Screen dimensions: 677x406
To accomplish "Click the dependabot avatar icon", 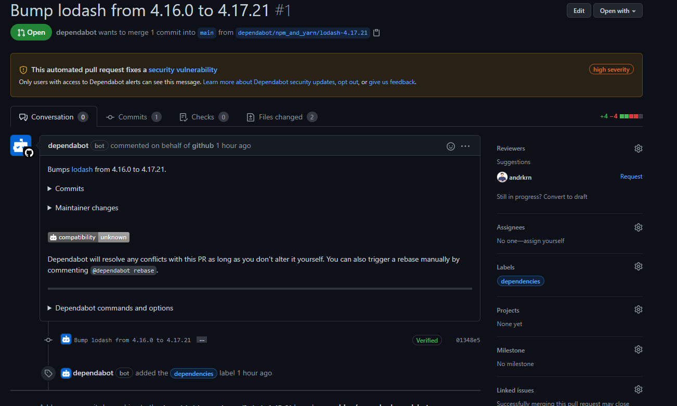I will tap(20, 145).
